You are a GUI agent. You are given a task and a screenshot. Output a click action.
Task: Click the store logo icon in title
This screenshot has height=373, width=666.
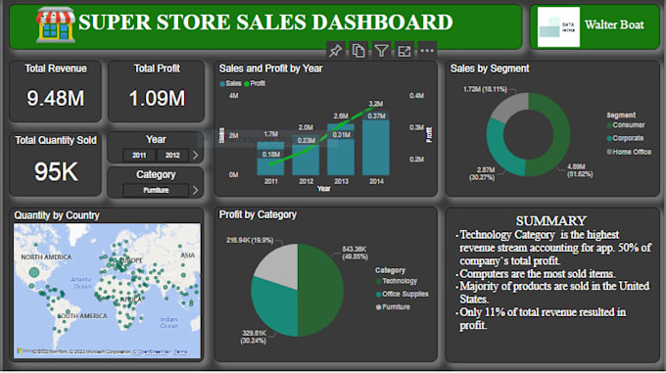pos(56,24)
